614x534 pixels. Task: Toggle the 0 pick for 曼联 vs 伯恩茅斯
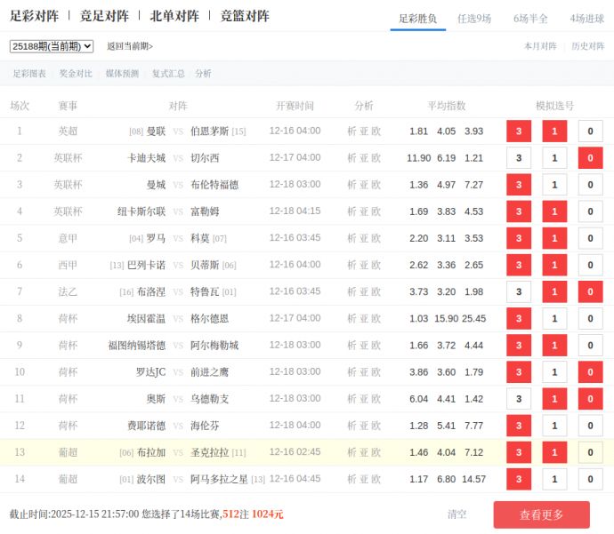(x=590, y=132)
